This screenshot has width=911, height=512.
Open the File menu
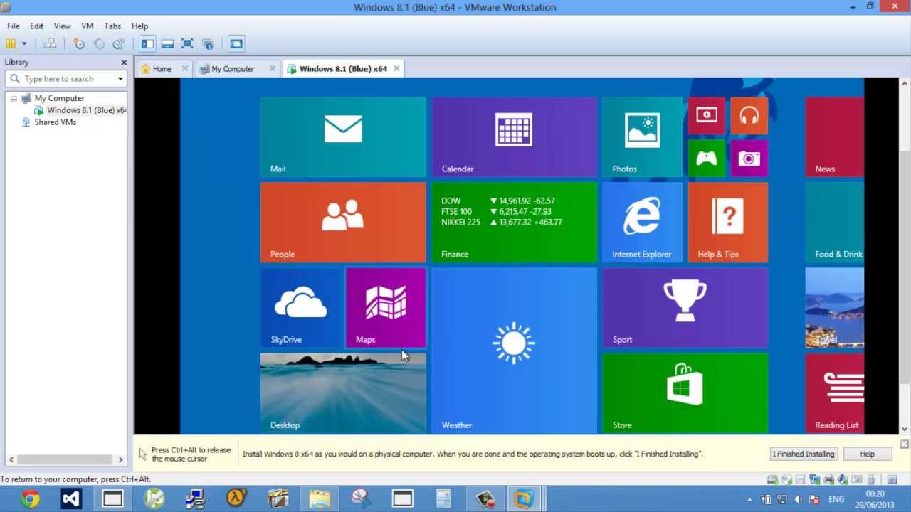pyautogui.click(x=14, y=26)
